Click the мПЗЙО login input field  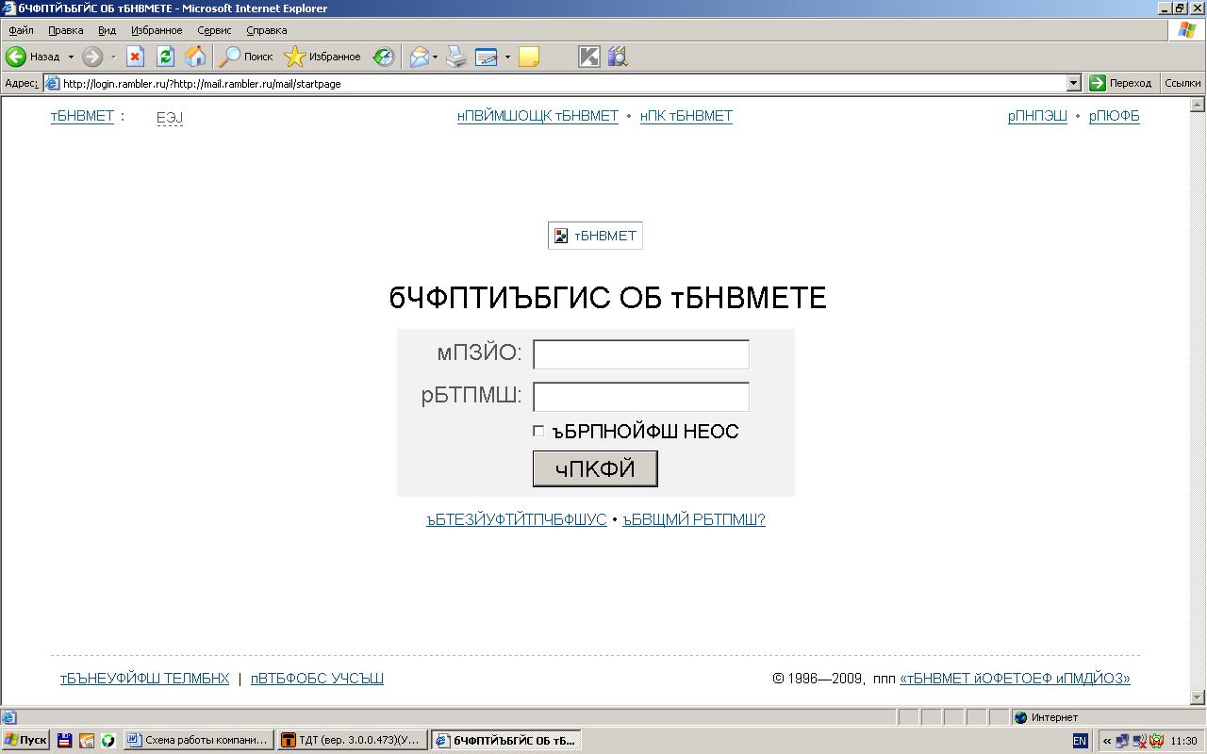(x=641, y=354)
